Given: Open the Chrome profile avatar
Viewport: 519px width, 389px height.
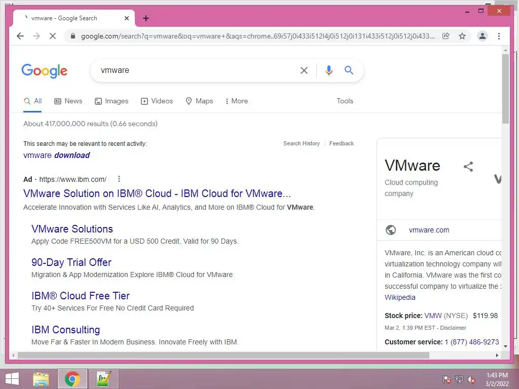Looking at the screenshot, I should 483,36.
